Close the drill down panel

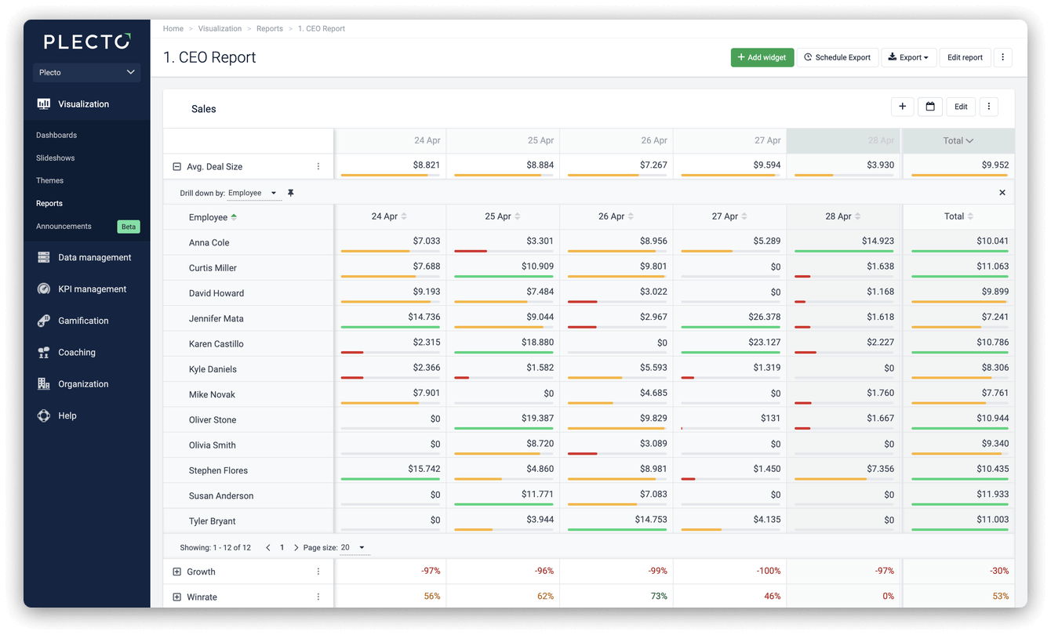click(x=1002, y=193)
